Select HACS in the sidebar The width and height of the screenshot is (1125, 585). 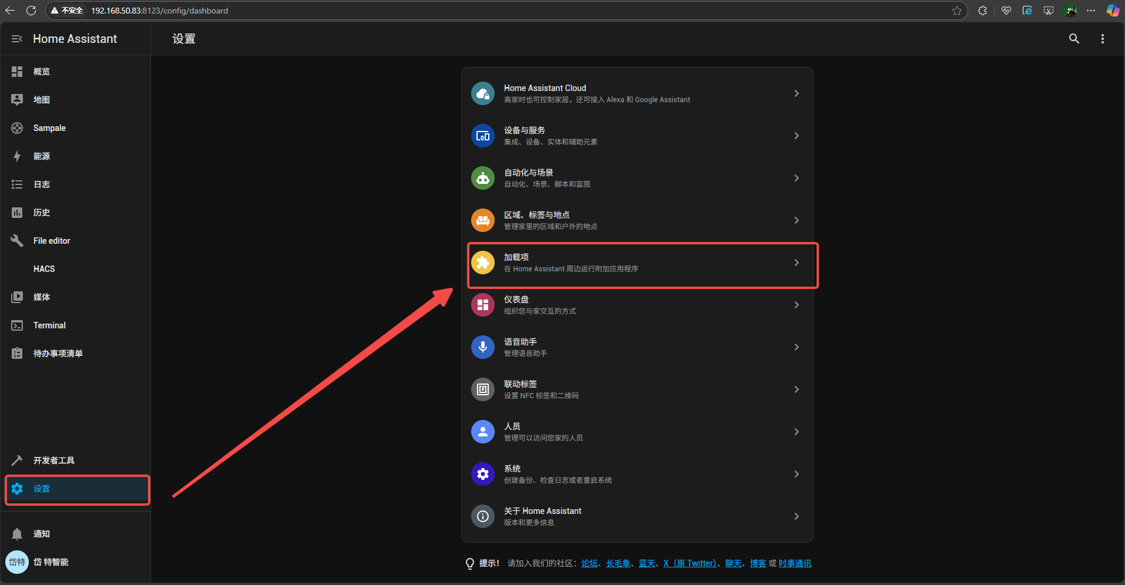tap(44, 269)
